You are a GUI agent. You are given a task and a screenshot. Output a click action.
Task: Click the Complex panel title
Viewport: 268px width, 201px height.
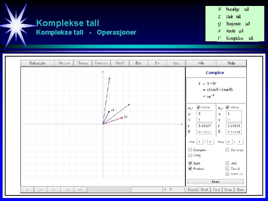tap(215, 73)
